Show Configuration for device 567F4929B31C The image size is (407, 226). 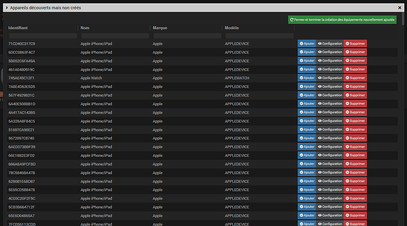pos(330,95)
